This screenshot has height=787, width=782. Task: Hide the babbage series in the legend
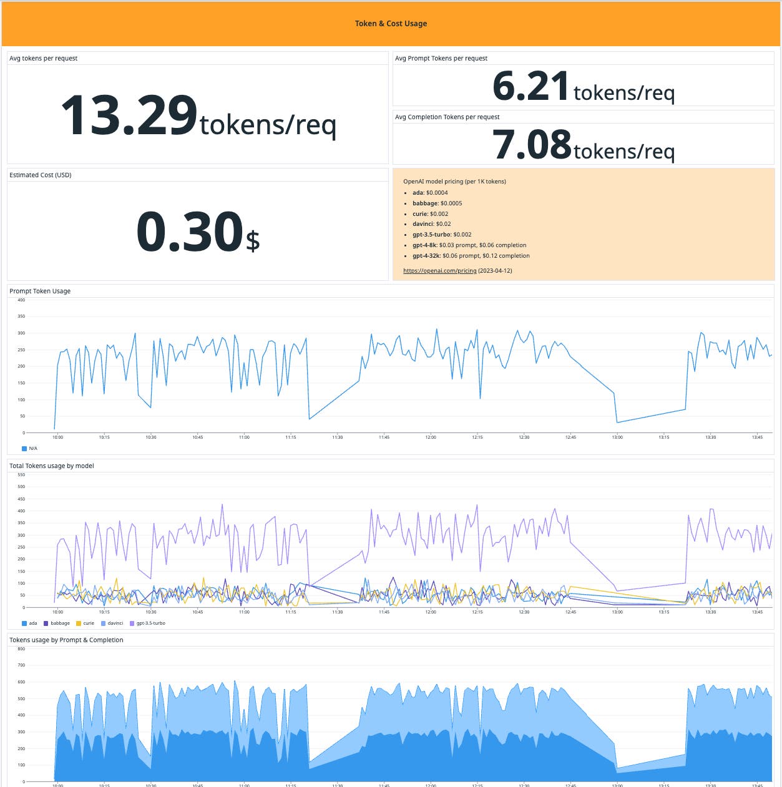pos(59,623)
